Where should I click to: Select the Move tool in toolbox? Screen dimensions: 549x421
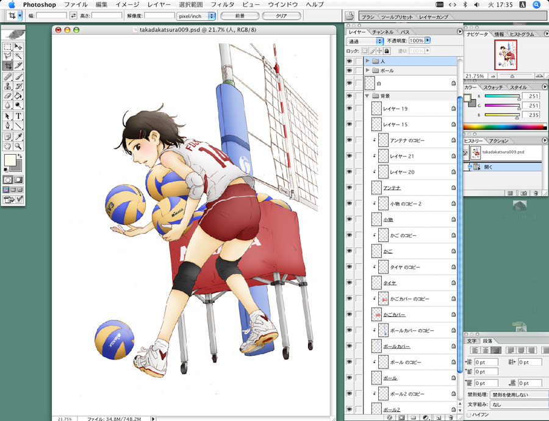tap(18, 46)
